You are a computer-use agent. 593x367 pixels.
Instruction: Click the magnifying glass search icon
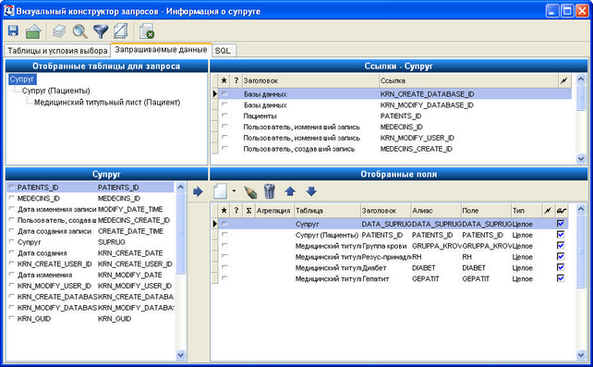[x=79, y=31]
